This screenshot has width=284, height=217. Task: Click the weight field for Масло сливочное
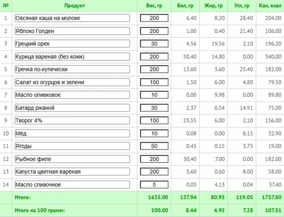coord(154,184)
